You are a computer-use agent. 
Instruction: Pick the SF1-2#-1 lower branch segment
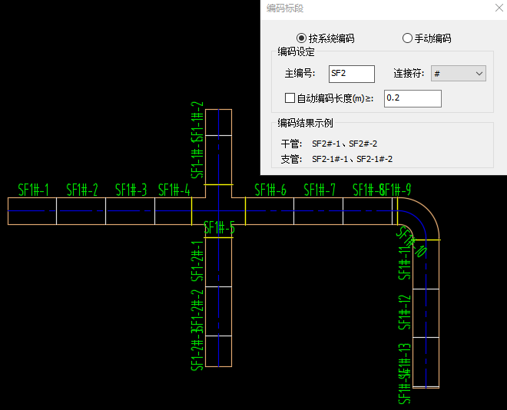tap(219, 261)
